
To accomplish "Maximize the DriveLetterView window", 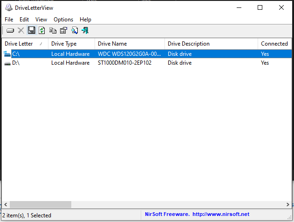I will (x=260, y=7).
